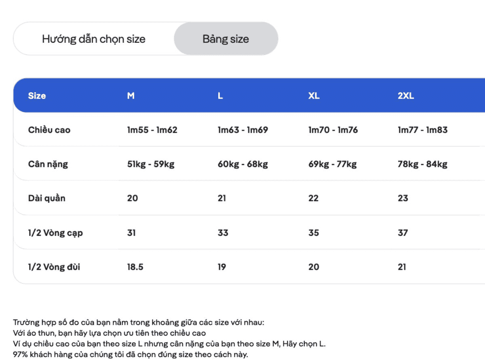Click the height cell "1m55 - 1m62"
Screen dimensions: 485x364
point(152,130)
